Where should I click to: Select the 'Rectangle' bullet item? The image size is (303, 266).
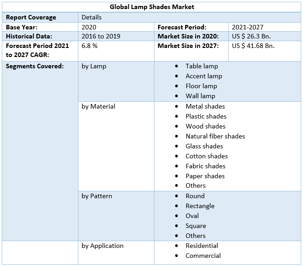pyautogui.click(x=200, y=206)
